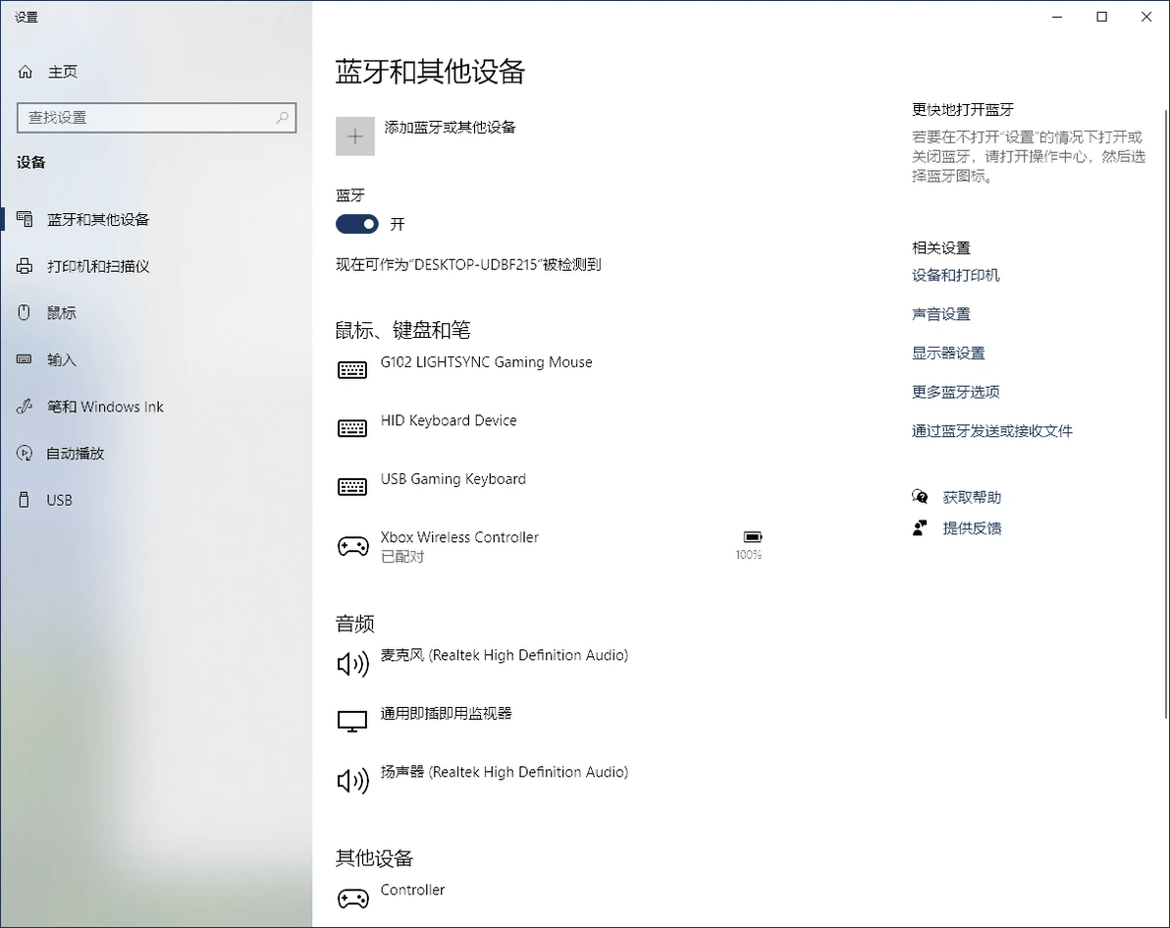This screenshot has height=928, width=1170.
Task: Turn off the 蓝牙 Bluetooth toggle
Action: (x=356, y=224)
